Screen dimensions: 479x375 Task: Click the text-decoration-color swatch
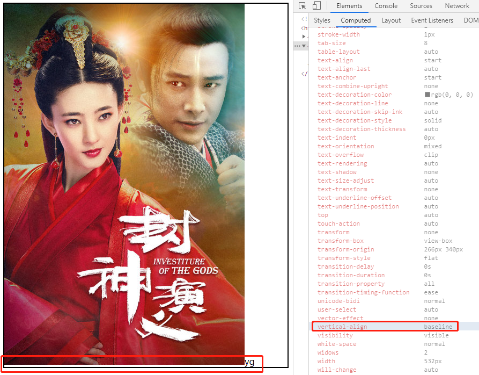pos(428,95)
